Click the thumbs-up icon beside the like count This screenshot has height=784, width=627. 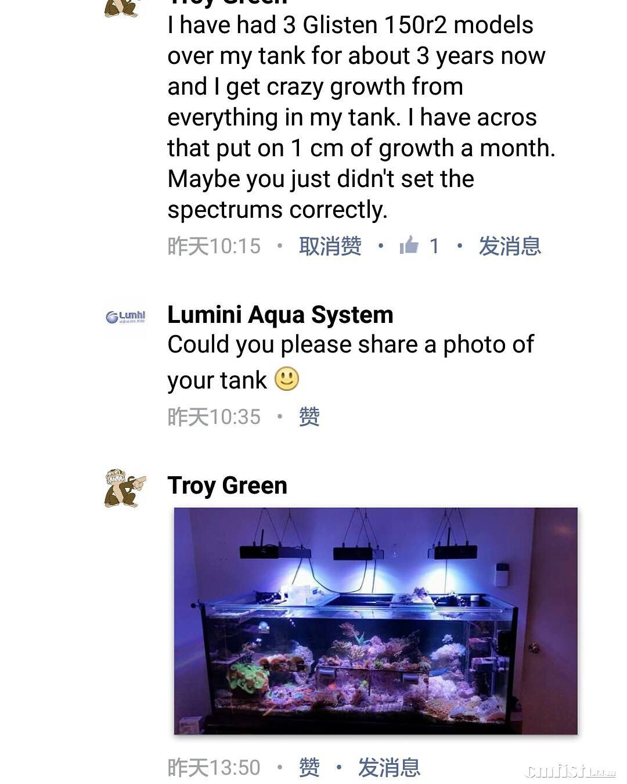tap(409, 246)
